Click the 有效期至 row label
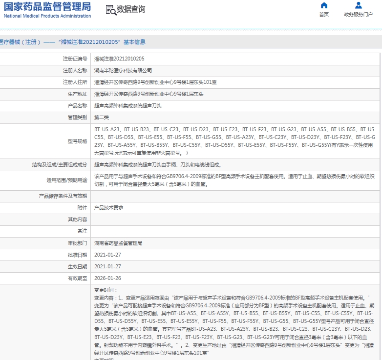 point(77,278)
